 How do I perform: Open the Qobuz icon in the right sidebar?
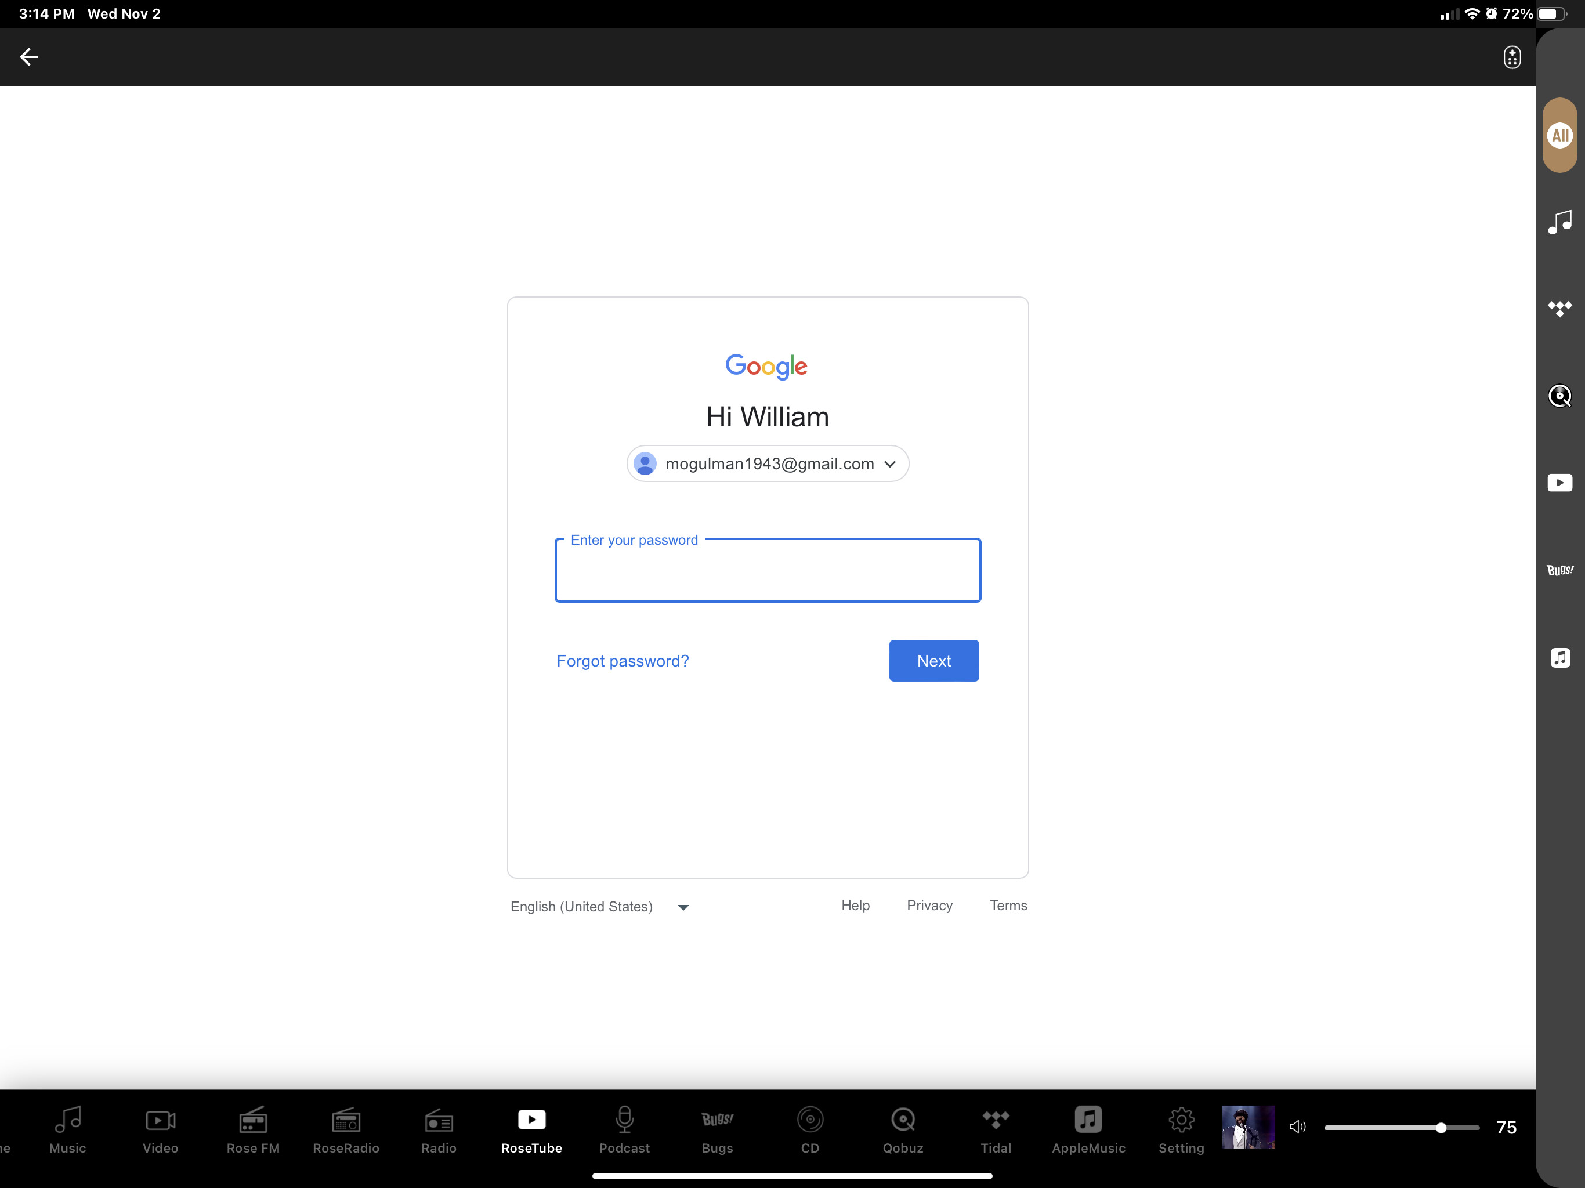pyautogui.click(x=1560, y=396)
